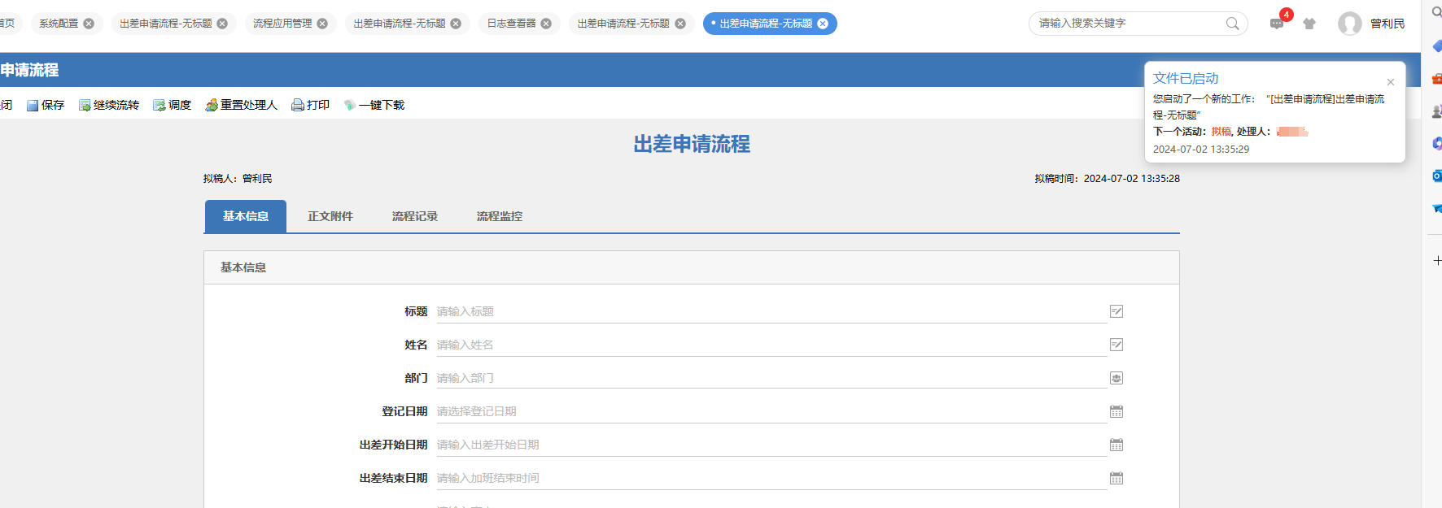Close the active blue 出差申请流程-无标题 tab

[823, 24]
